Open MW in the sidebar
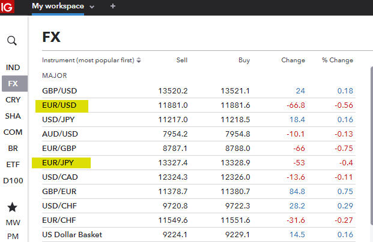The image size is (373, 242). point(13,223)
